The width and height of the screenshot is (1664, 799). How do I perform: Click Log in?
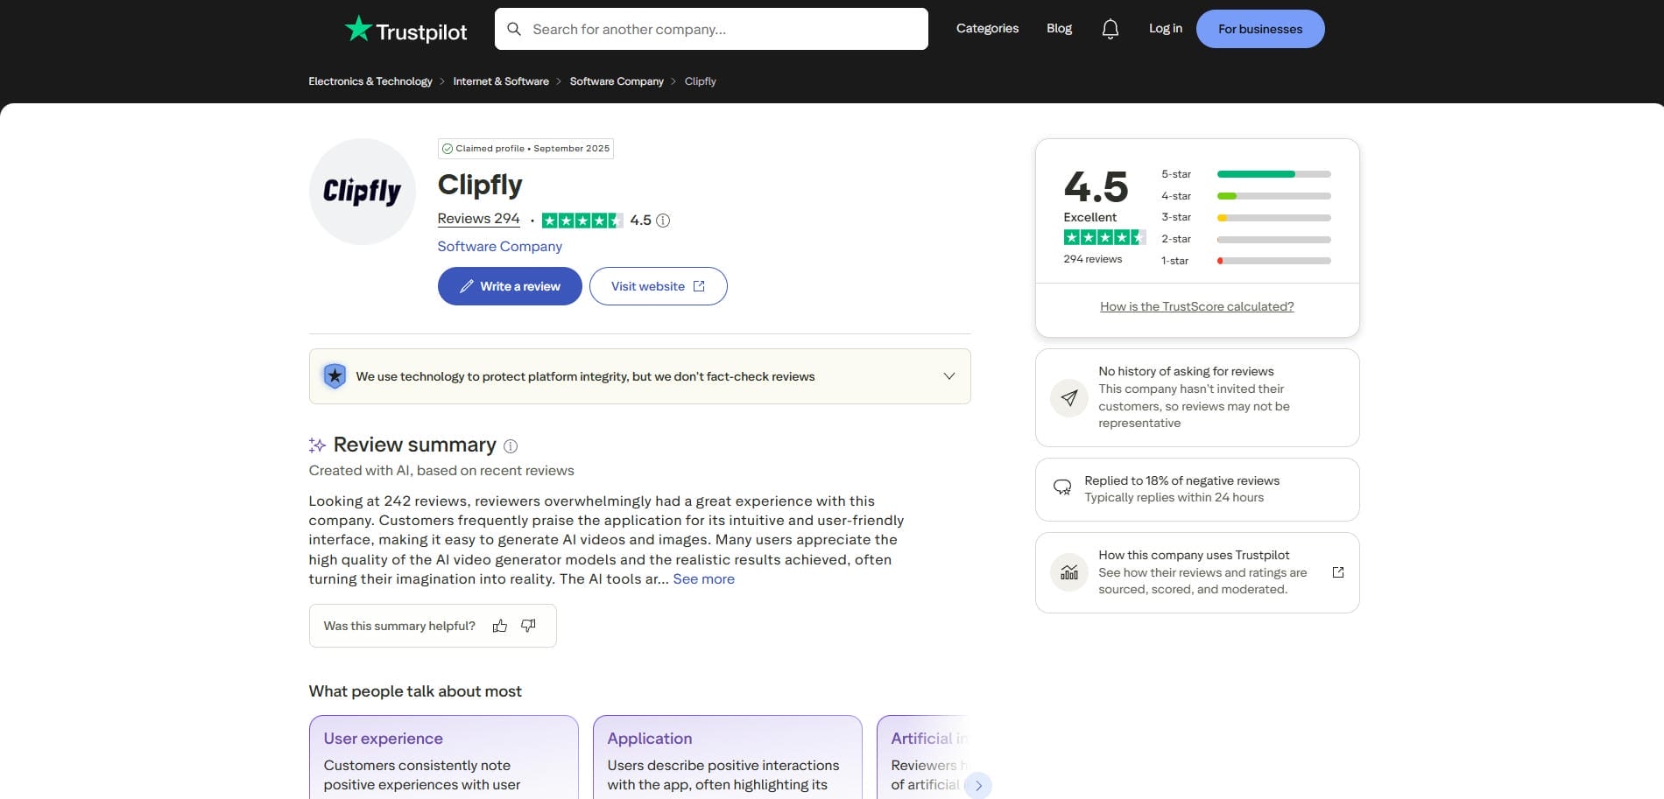(1165, 29)
